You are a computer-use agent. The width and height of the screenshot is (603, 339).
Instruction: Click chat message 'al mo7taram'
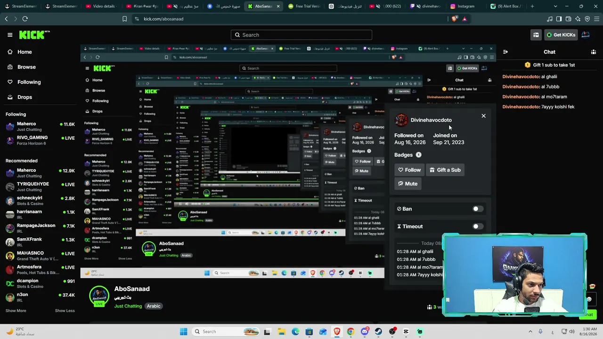[554, 97]
